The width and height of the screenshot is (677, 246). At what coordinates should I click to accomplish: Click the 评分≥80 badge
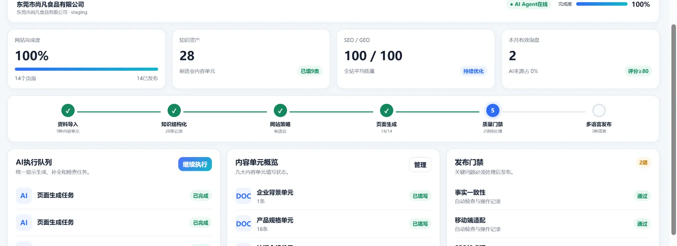point(638,71)
